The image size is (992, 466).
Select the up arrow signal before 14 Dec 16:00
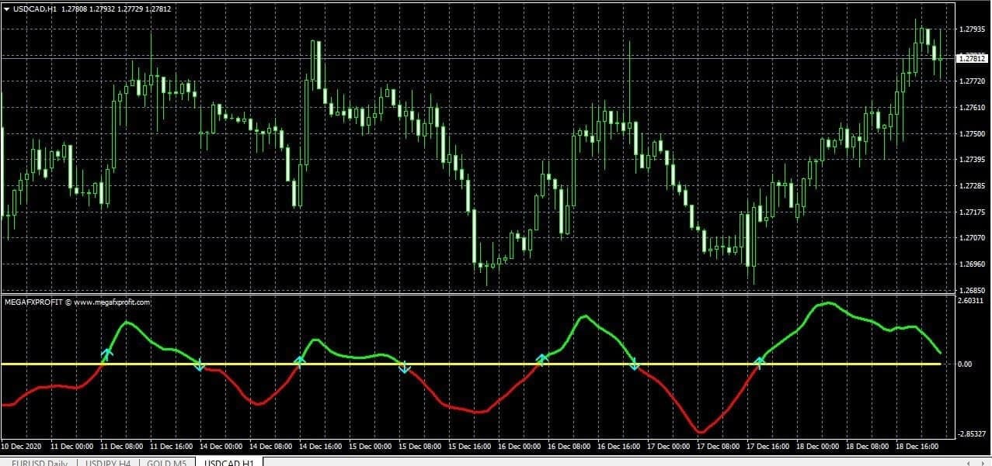pos(298,358)
